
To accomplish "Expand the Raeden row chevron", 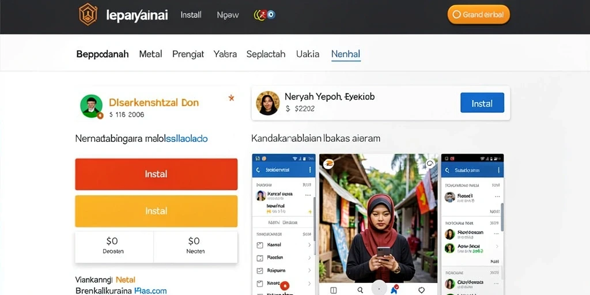I will [309, 258].
